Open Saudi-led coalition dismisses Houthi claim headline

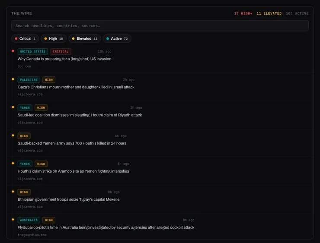pyautogui.click(x=80, y=115)
